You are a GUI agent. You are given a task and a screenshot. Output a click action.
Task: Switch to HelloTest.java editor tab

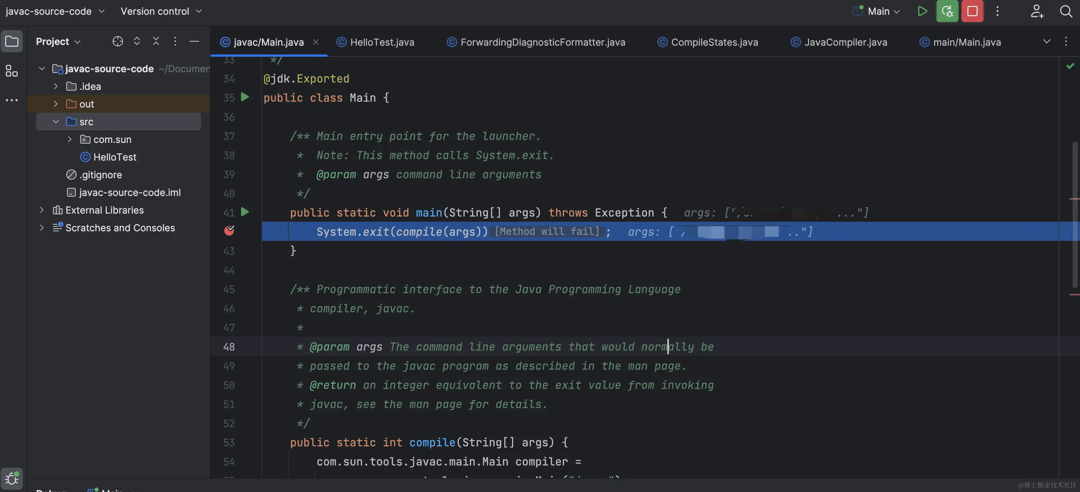[x=381, y=42]
